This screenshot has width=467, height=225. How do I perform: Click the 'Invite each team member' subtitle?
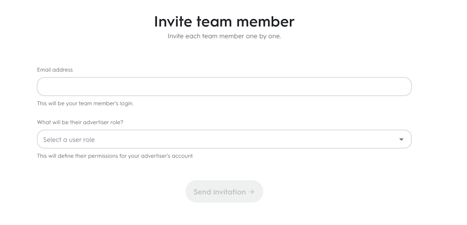[224, 36]
